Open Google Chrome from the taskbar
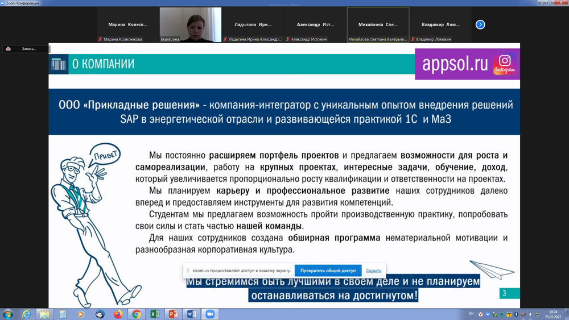 click(x=137, y=314)
